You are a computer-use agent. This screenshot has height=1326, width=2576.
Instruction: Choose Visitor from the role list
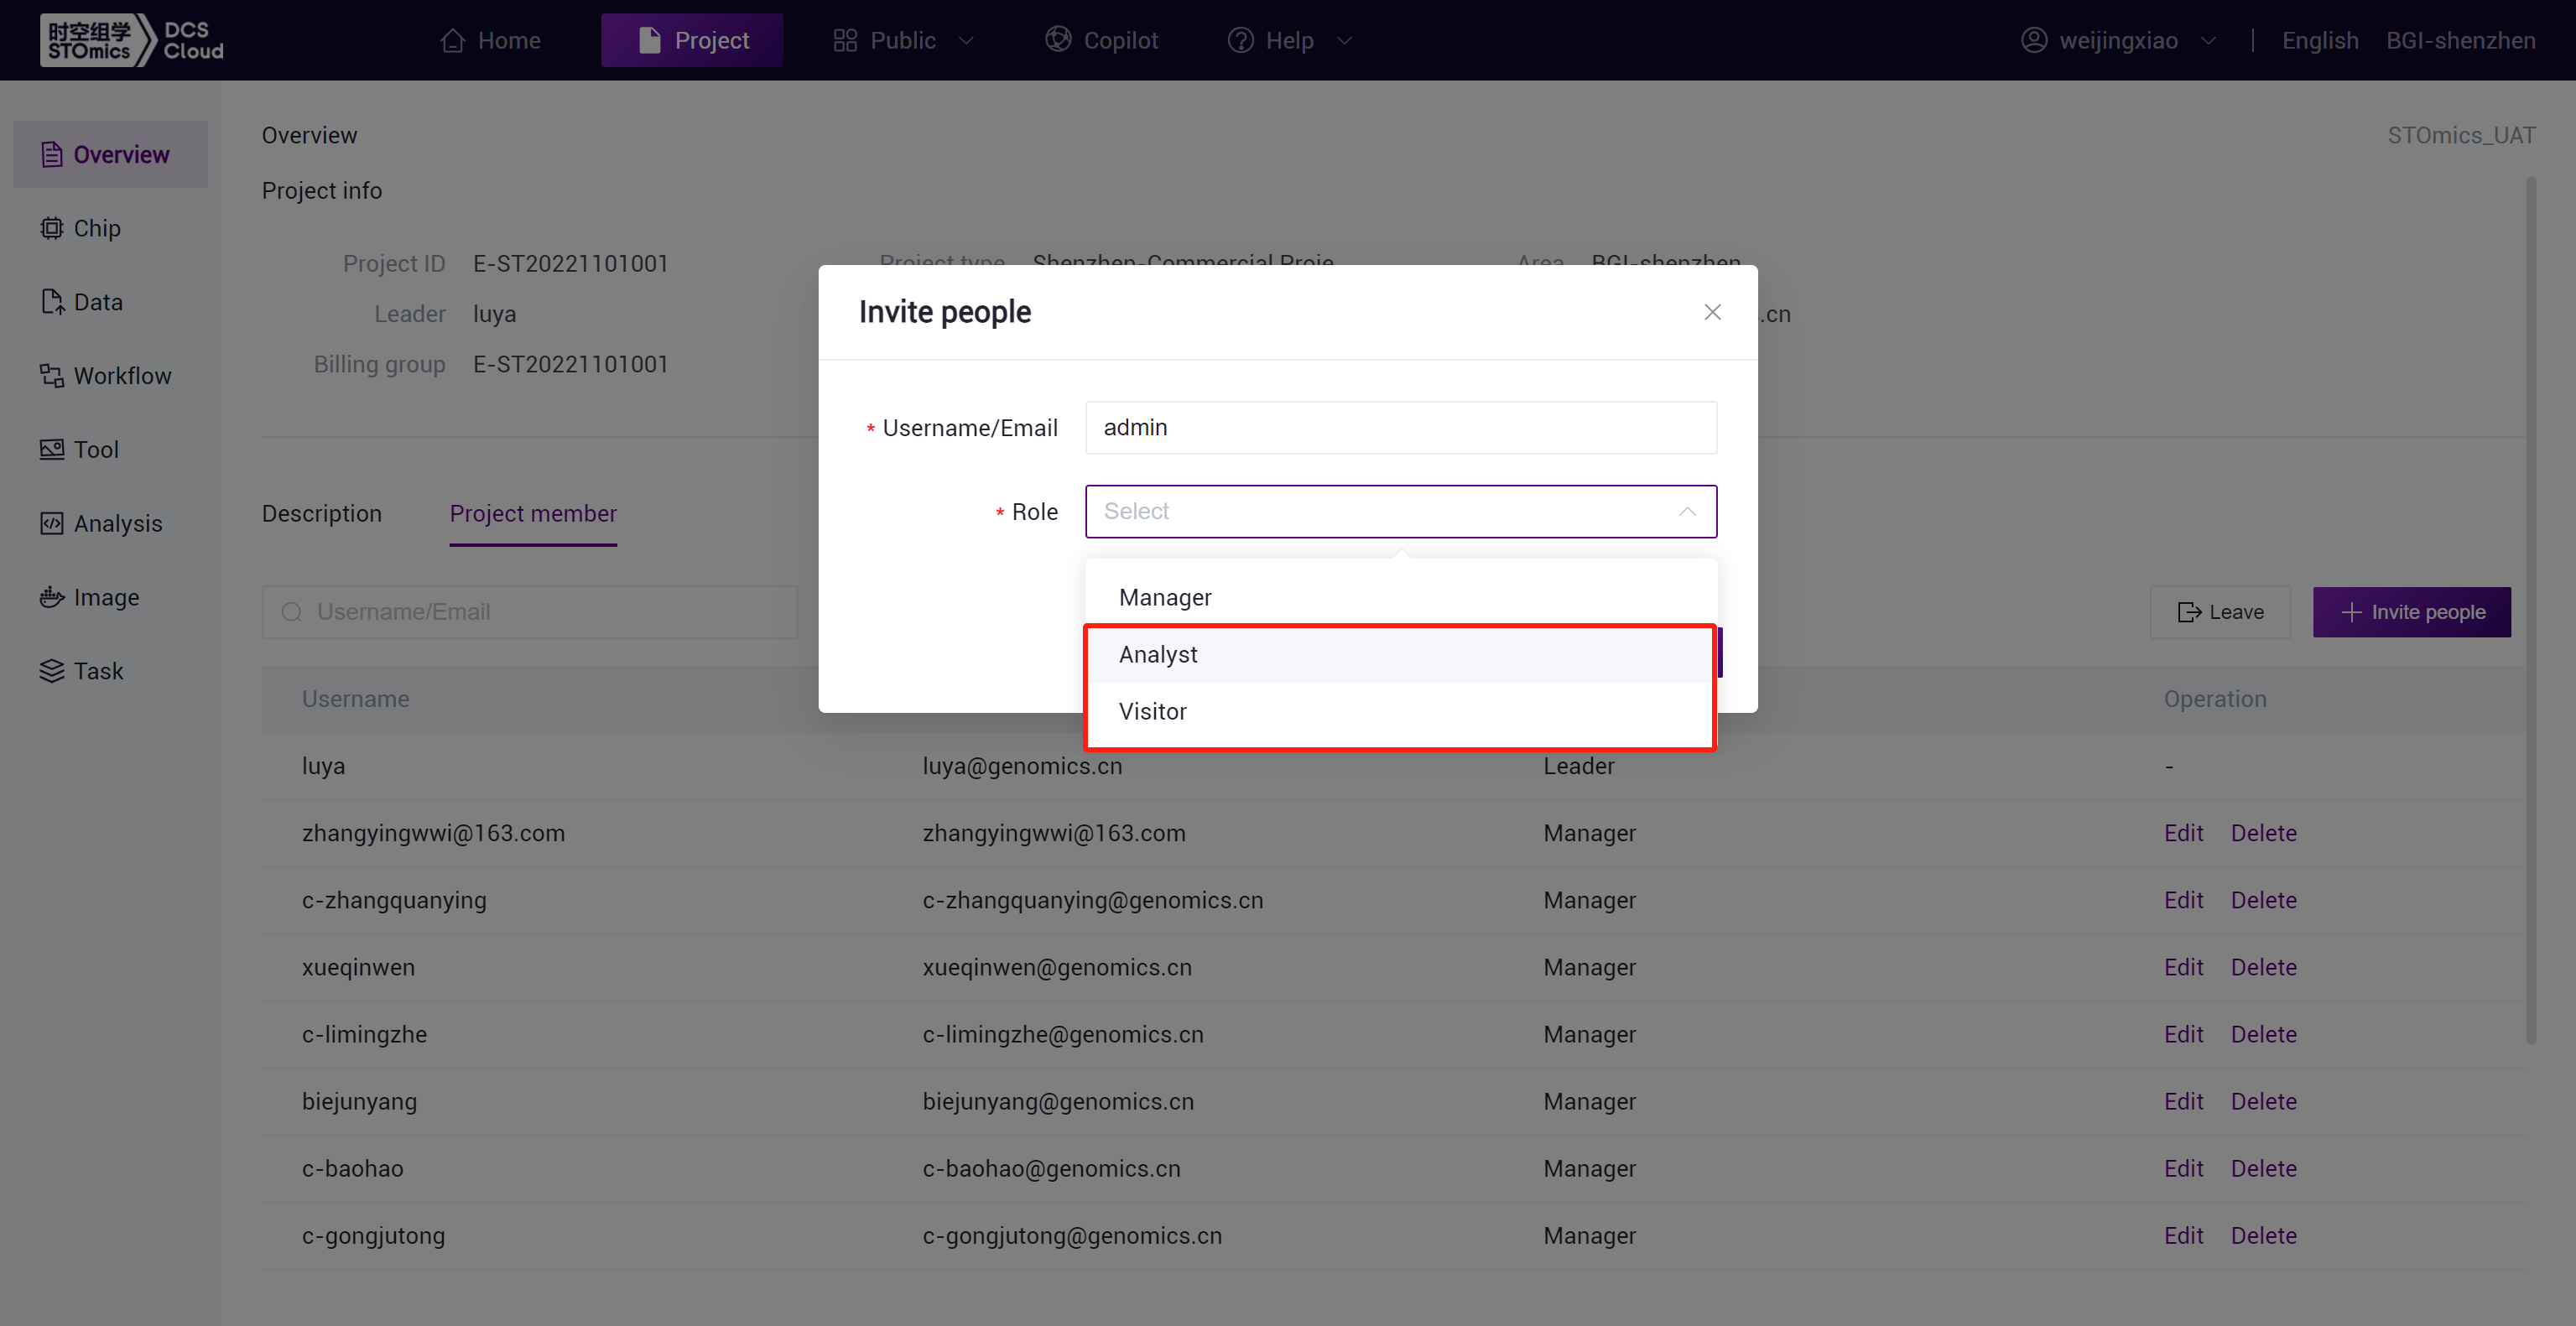[1152, 711]
